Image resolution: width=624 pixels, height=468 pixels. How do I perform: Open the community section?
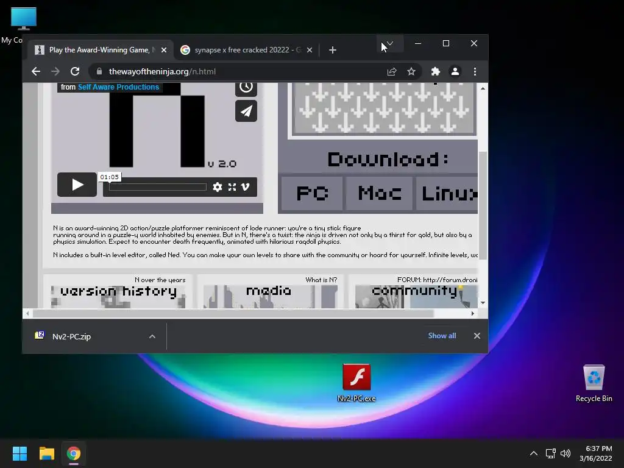pos(416,292)
